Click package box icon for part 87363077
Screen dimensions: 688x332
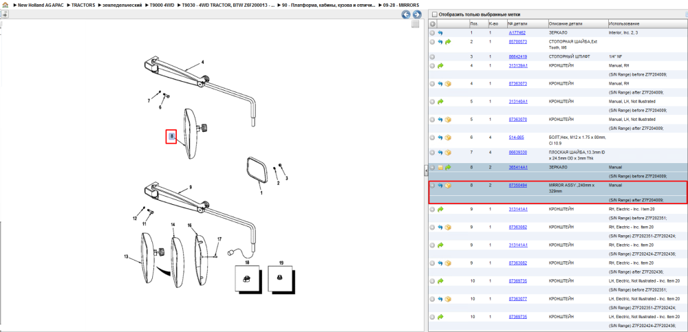(448, 299)
